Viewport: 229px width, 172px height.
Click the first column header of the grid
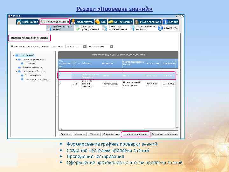pyautogui.click(x=65, y=63)
